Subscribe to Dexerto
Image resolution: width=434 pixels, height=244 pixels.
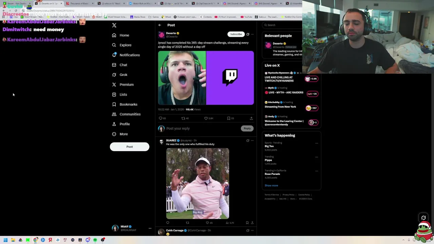tap(236, 34)
